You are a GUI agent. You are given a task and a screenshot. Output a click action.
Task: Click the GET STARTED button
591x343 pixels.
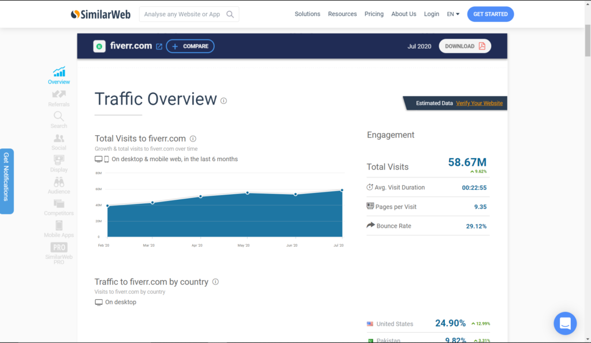(x=490, y=14)
